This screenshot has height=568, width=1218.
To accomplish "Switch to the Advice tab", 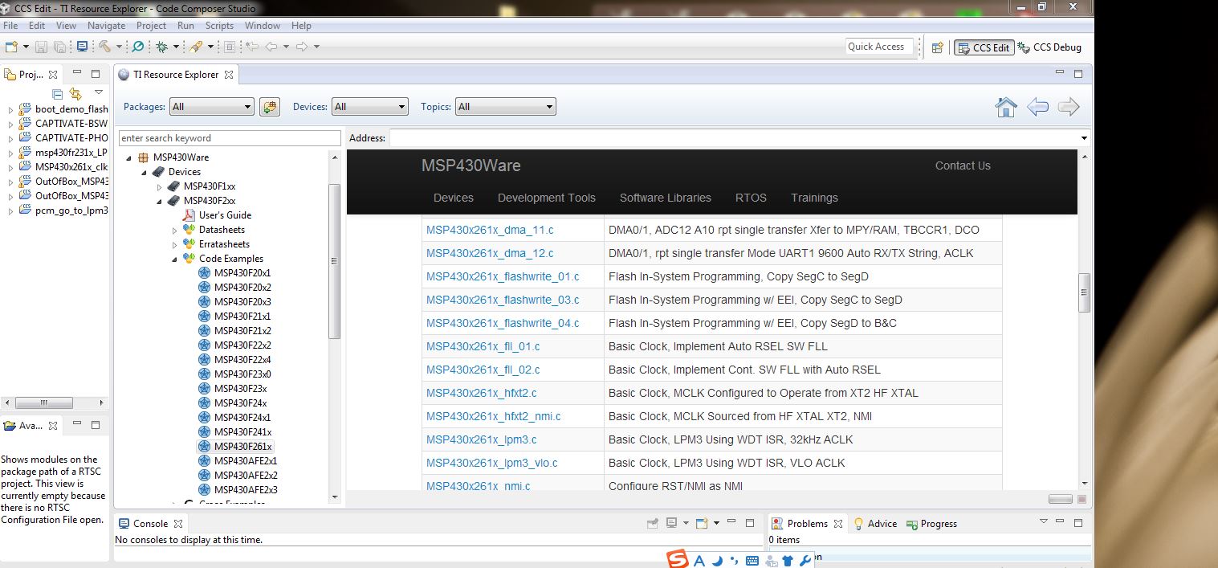I will pyautogui.click(x=874, y=524).
